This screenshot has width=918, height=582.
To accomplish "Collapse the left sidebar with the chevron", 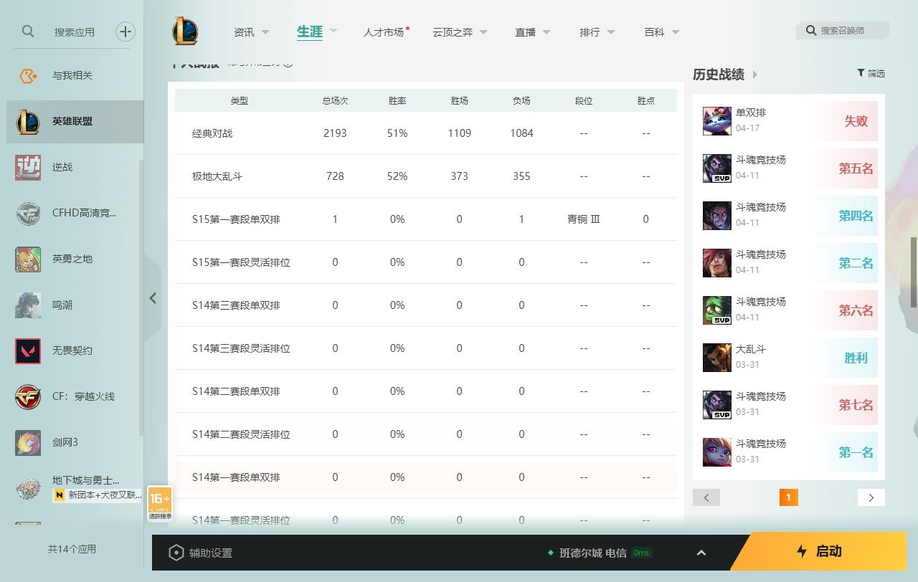I will click(153, 298).
